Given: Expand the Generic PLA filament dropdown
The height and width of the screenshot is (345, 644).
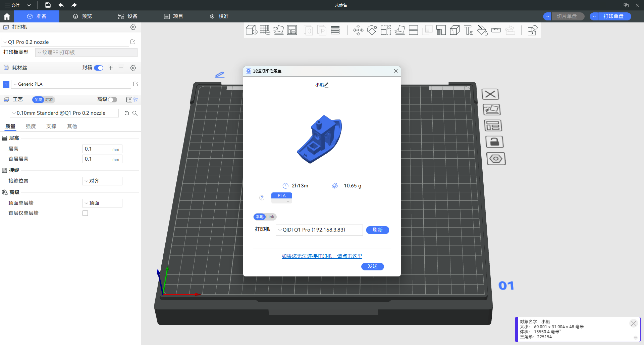Looking at the screenshot, I should pos(71,84).
